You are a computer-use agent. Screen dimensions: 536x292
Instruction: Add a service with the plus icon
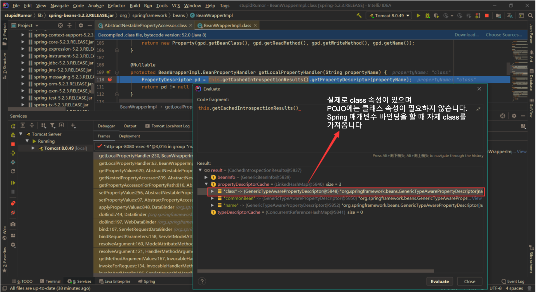point(73,125)
